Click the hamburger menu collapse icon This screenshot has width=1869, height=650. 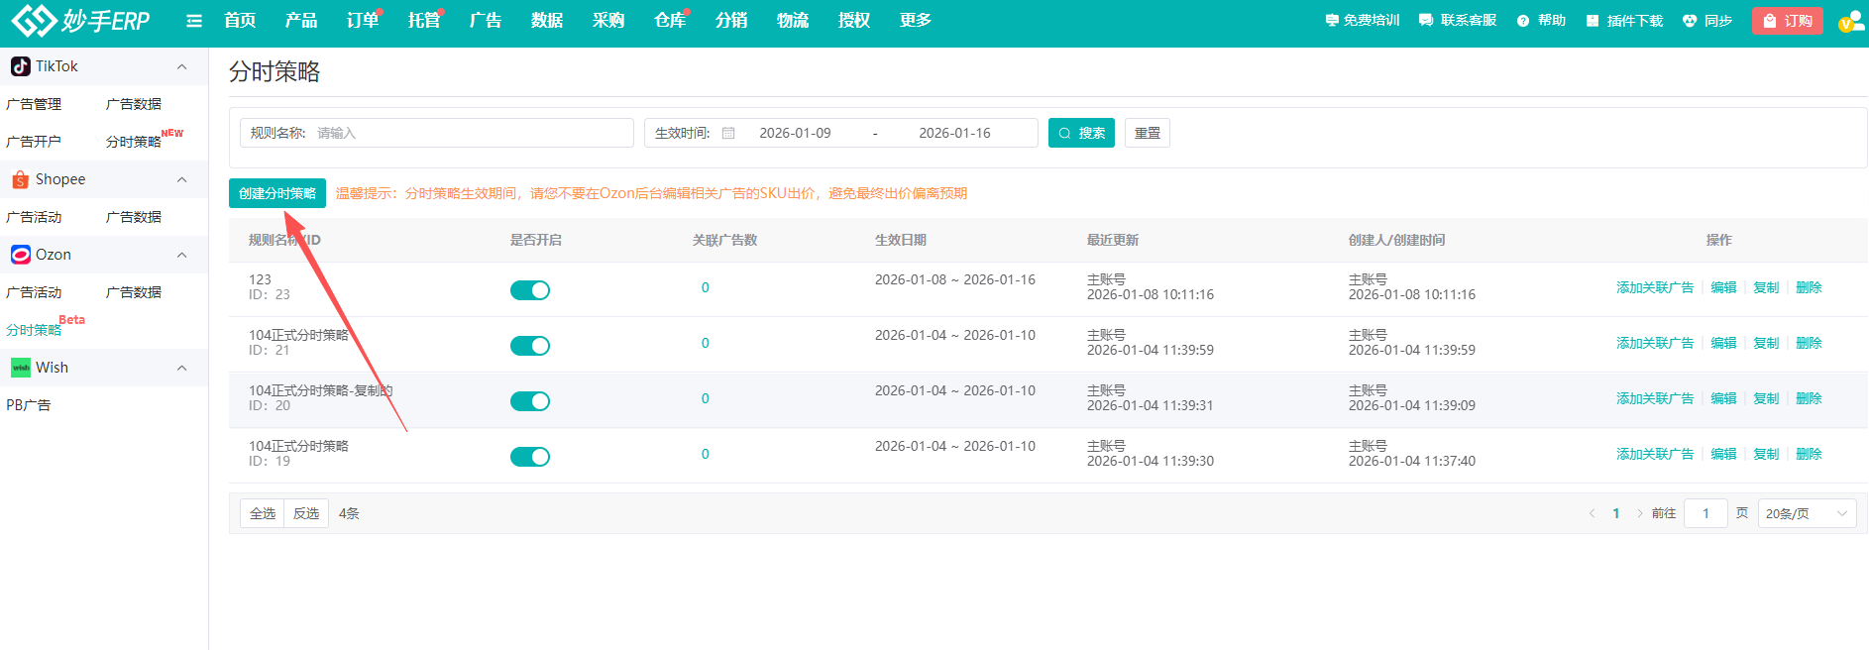point(194,21)
